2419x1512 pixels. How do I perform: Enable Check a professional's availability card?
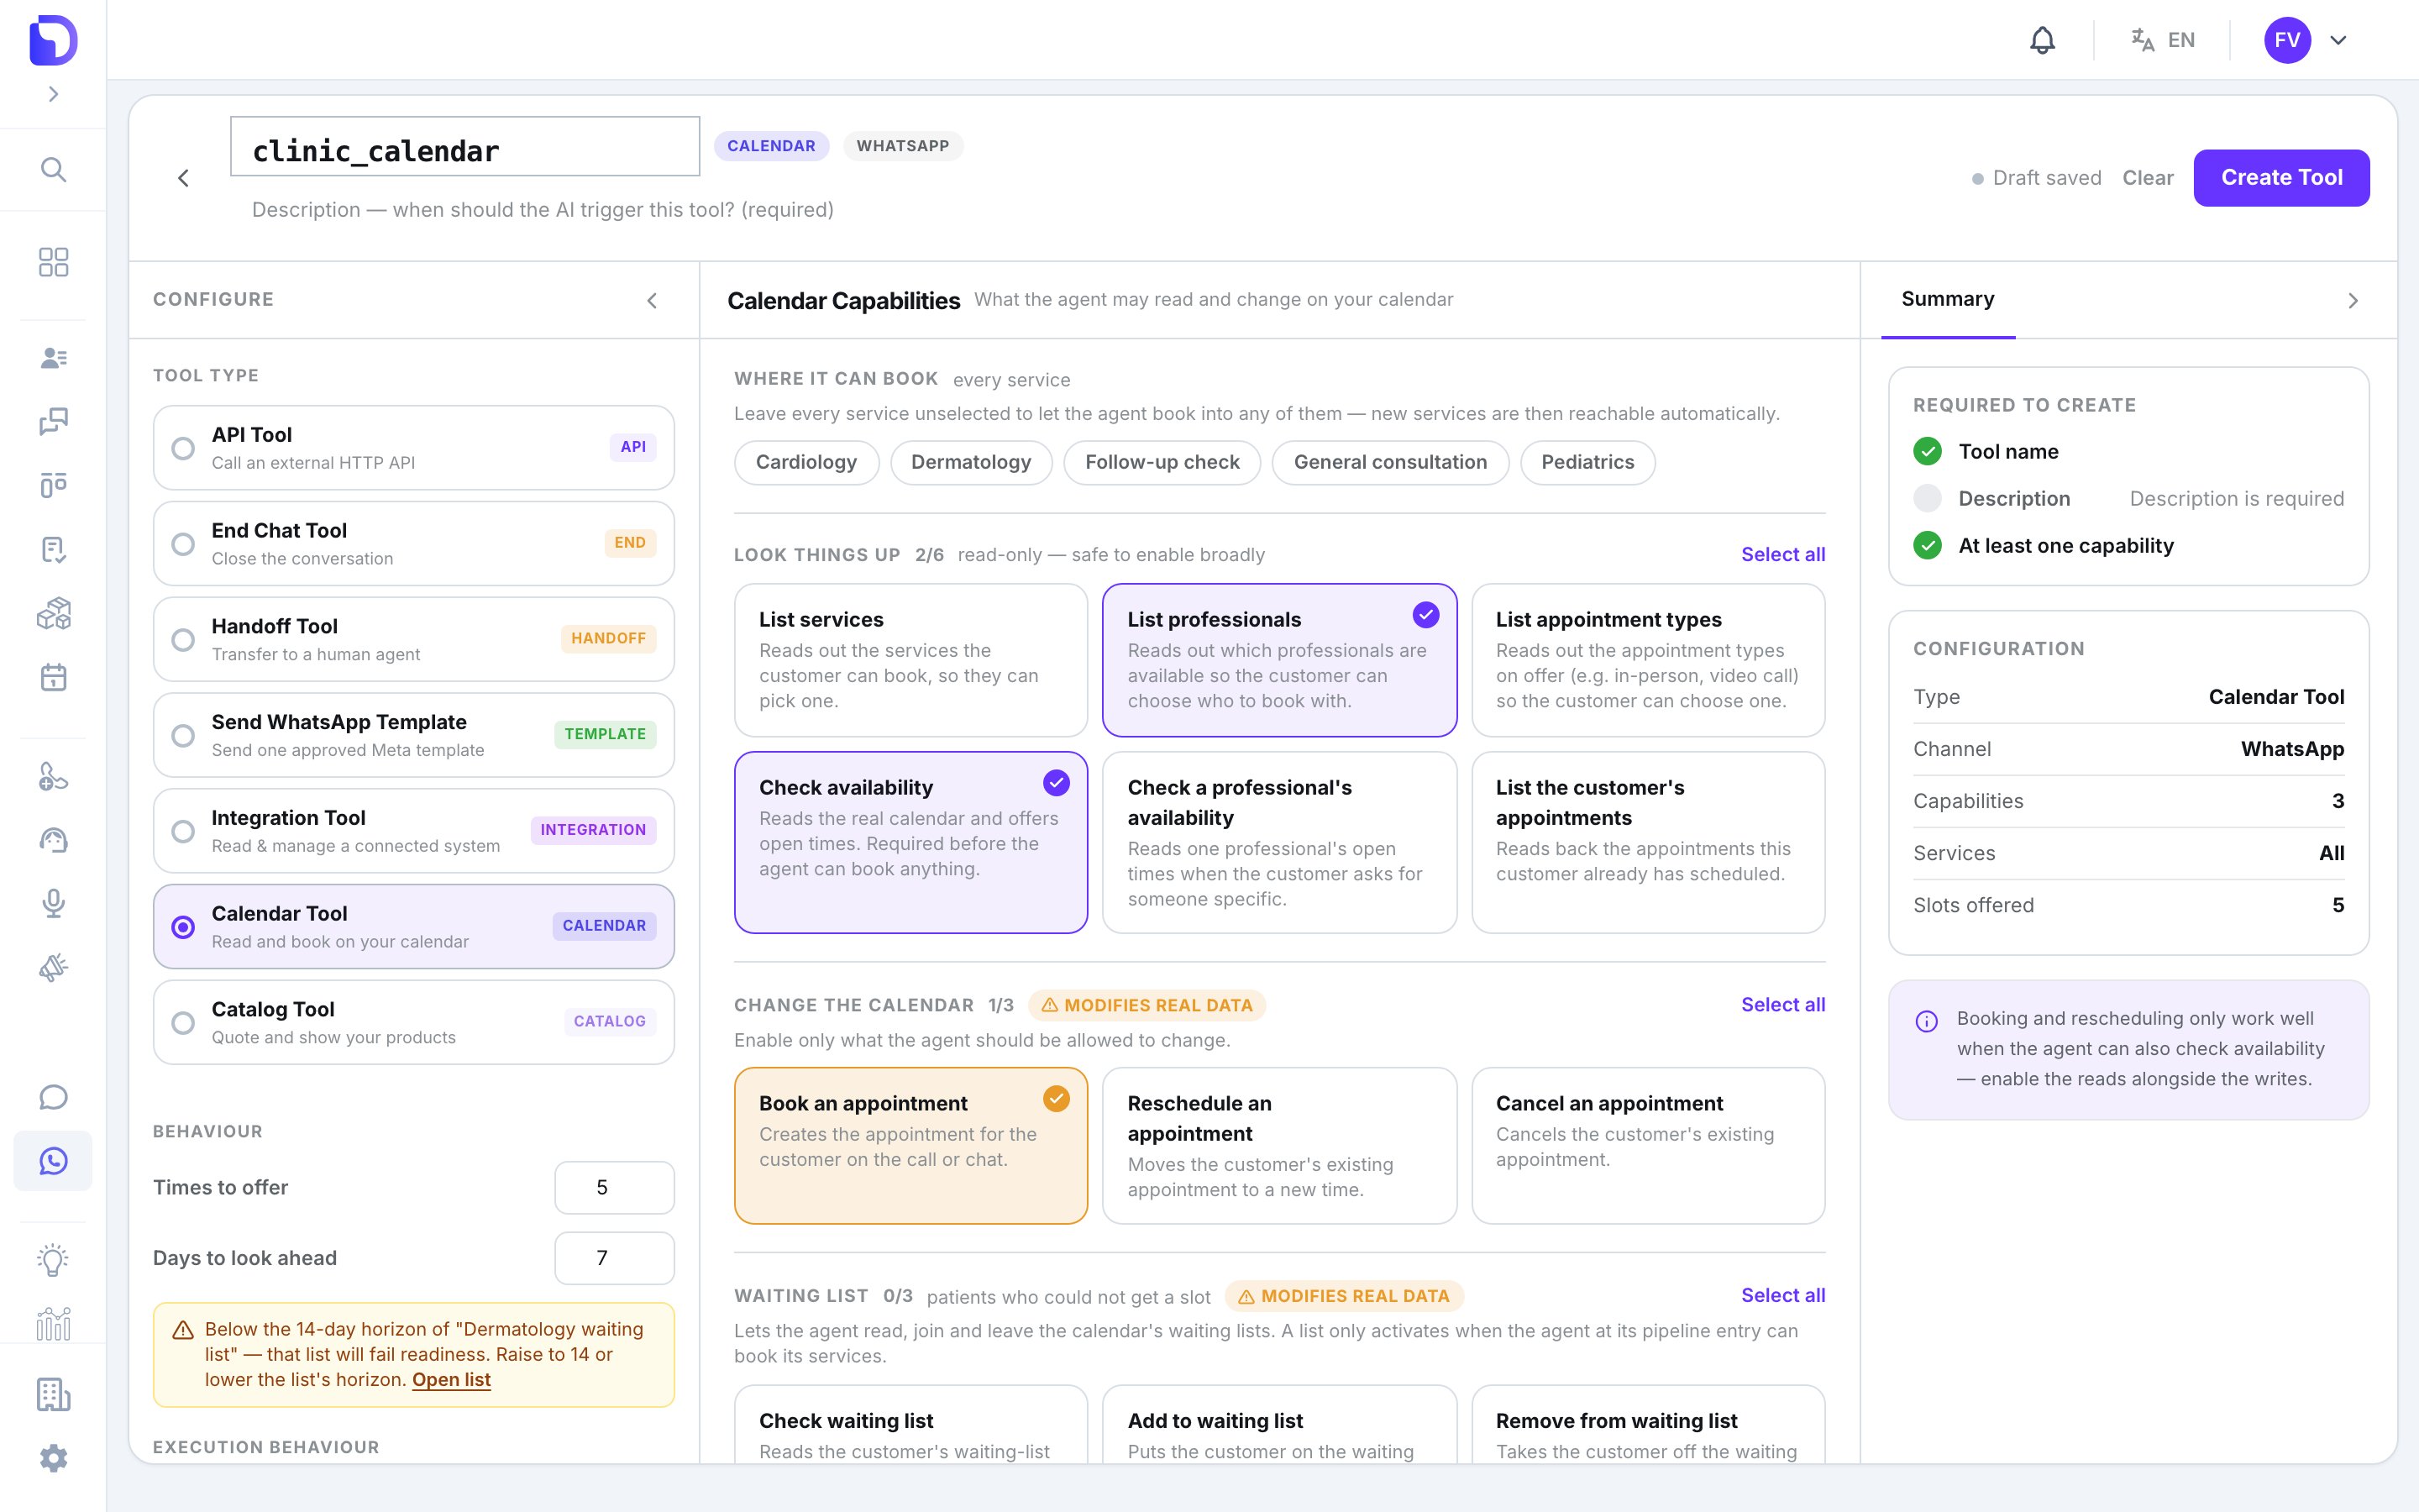click(x=1279, y=843)
